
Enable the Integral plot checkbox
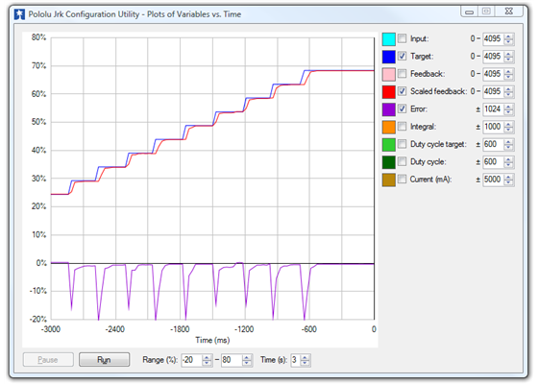coord(402,127)
